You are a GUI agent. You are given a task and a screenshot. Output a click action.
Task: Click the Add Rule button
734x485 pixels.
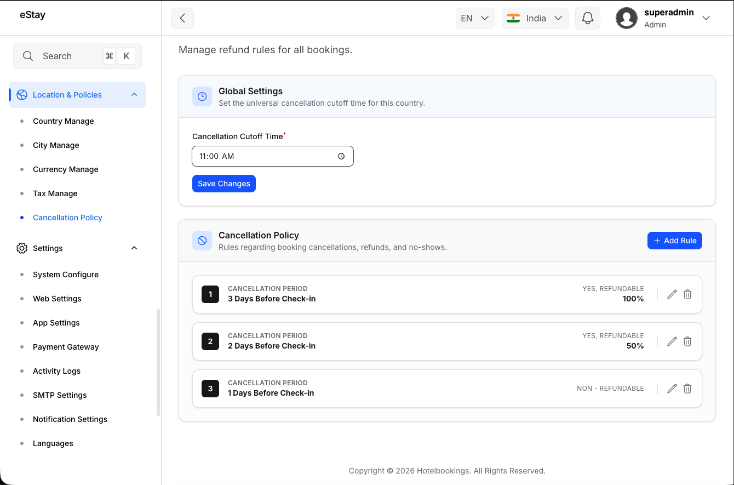tap(675, 241)
